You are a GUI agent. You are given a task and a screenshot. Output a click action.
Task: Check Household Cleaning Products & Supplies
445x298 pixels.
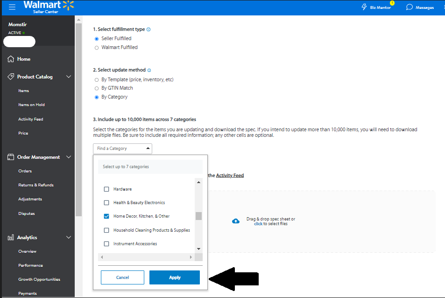(106, 230)
